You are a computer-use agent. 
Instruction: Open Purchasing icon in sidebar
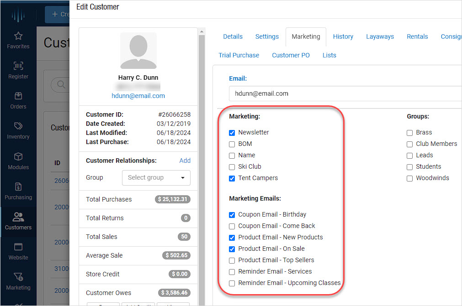tap(18, 187)
